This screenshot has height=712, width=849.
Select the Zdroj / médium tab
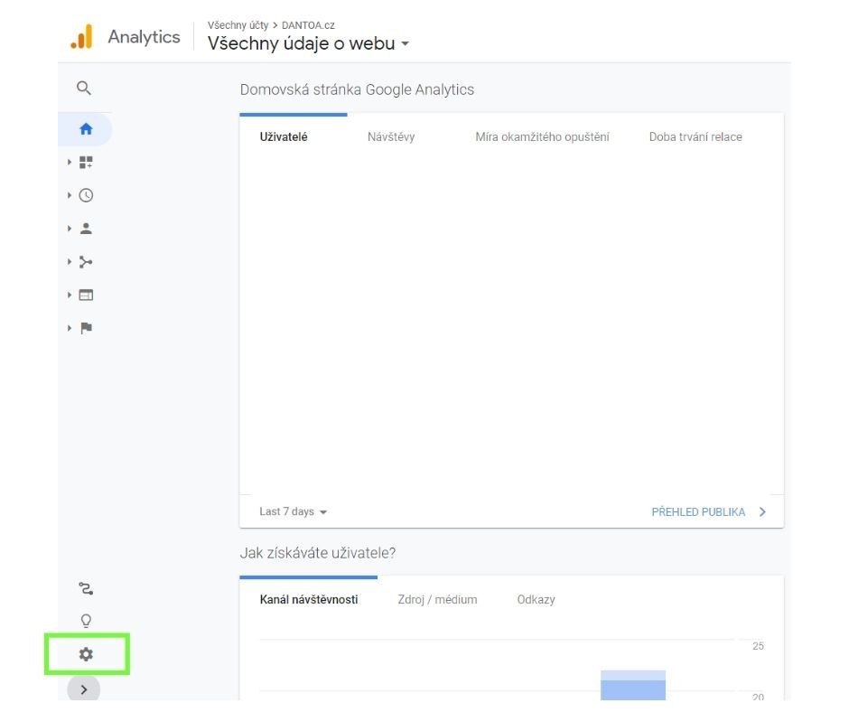point(438,599)
